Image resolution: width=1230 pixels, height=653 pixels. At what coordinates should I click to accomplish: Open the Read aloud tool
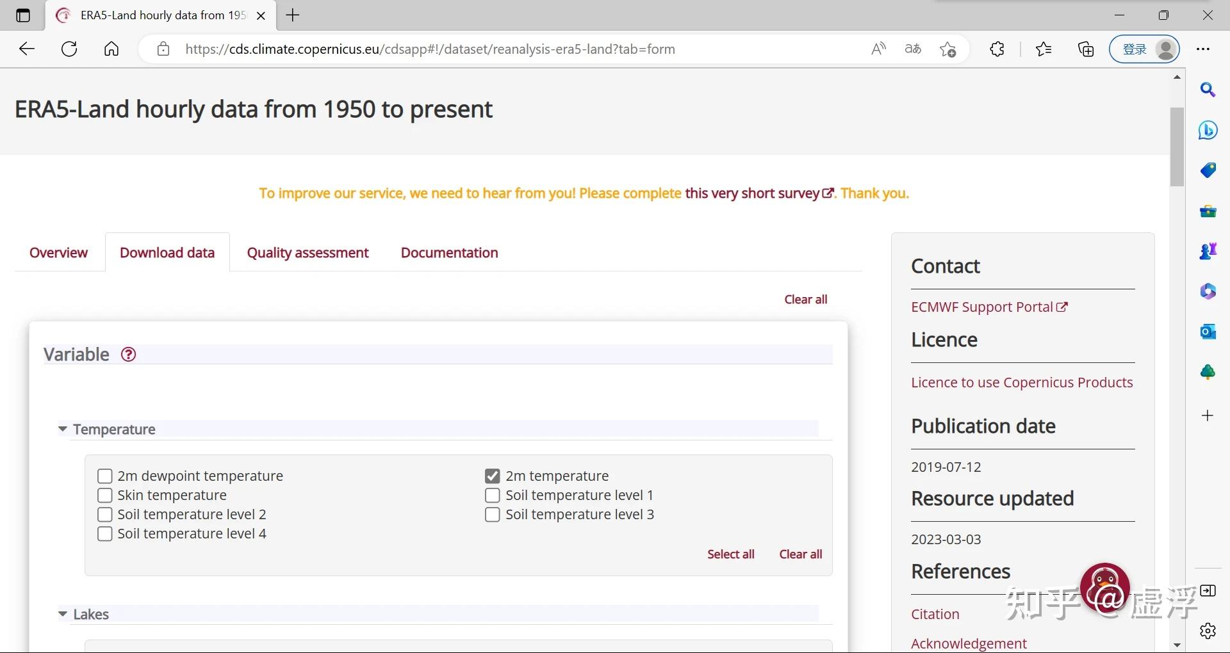tap(878, 49)
